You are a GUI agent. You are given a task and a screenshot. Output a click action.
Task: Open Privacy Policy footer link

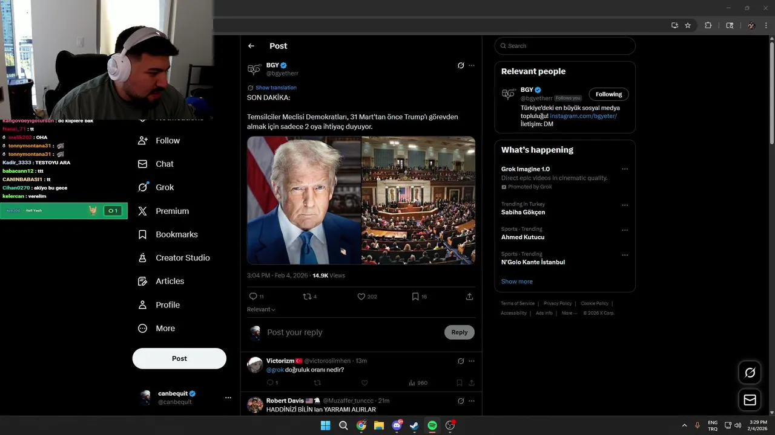point(558,303)
